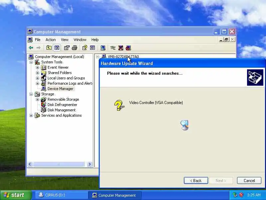Open the View menu
Screen dimensions: 266x200
tap(65, 40)
